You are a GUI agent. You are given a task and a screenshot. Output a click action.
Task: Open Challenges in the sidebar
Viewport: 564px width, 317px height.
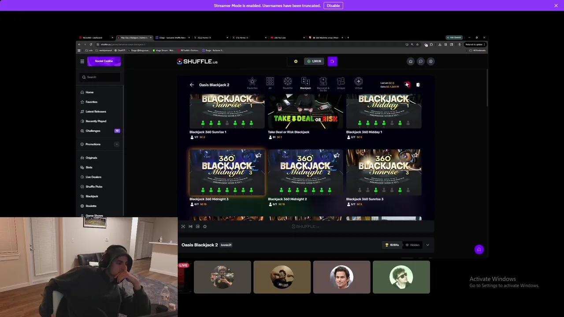(x=93, y=131)
